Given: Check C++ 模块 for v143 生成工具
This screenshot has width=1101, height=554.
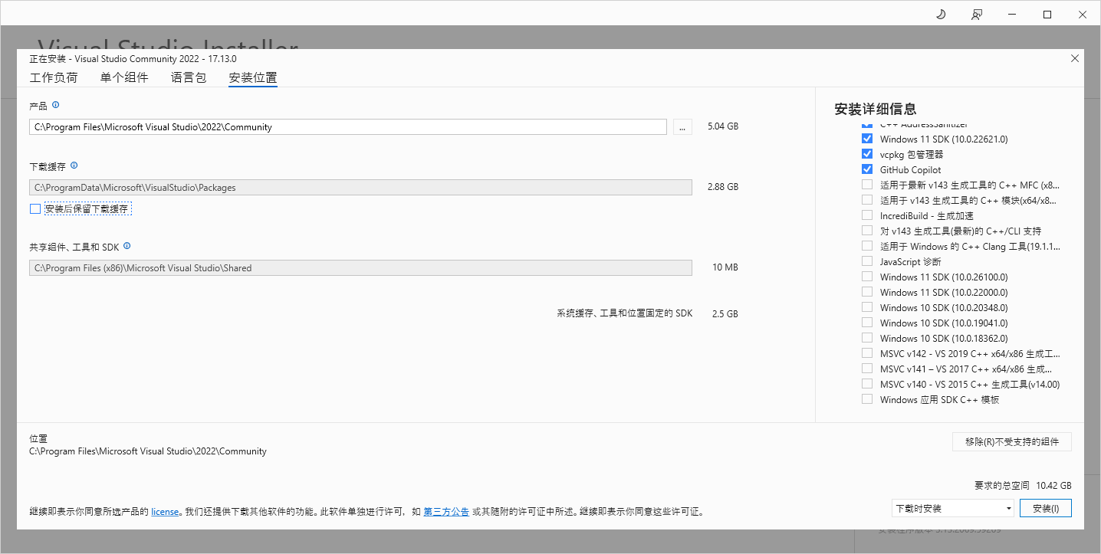Looking at the screenshot, I should click(x=867, y=200).
